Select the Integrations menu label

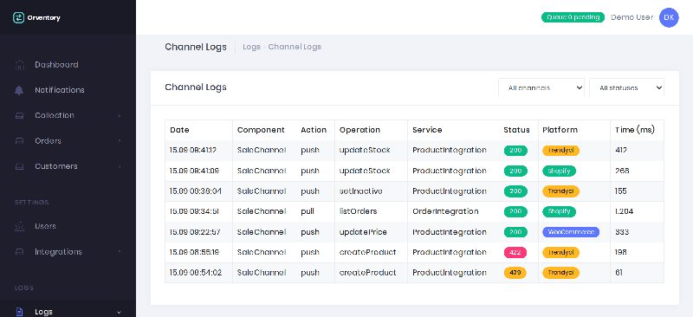(x=58, y=252)
